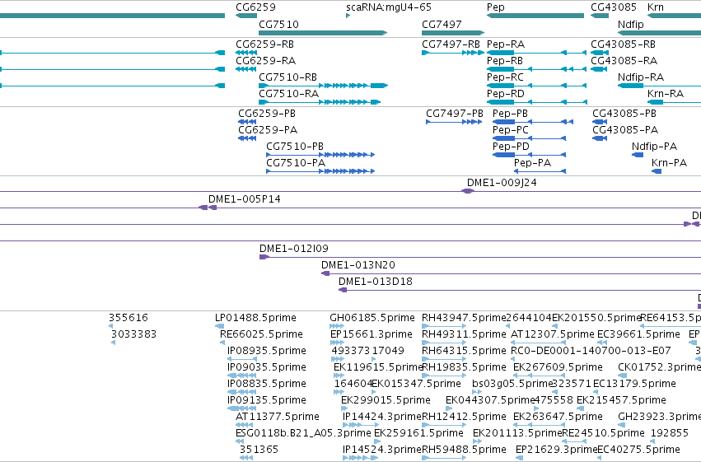The image size is (701, 462).
Task: Select the Krn-PA protein label
Action: coord(669,163)
